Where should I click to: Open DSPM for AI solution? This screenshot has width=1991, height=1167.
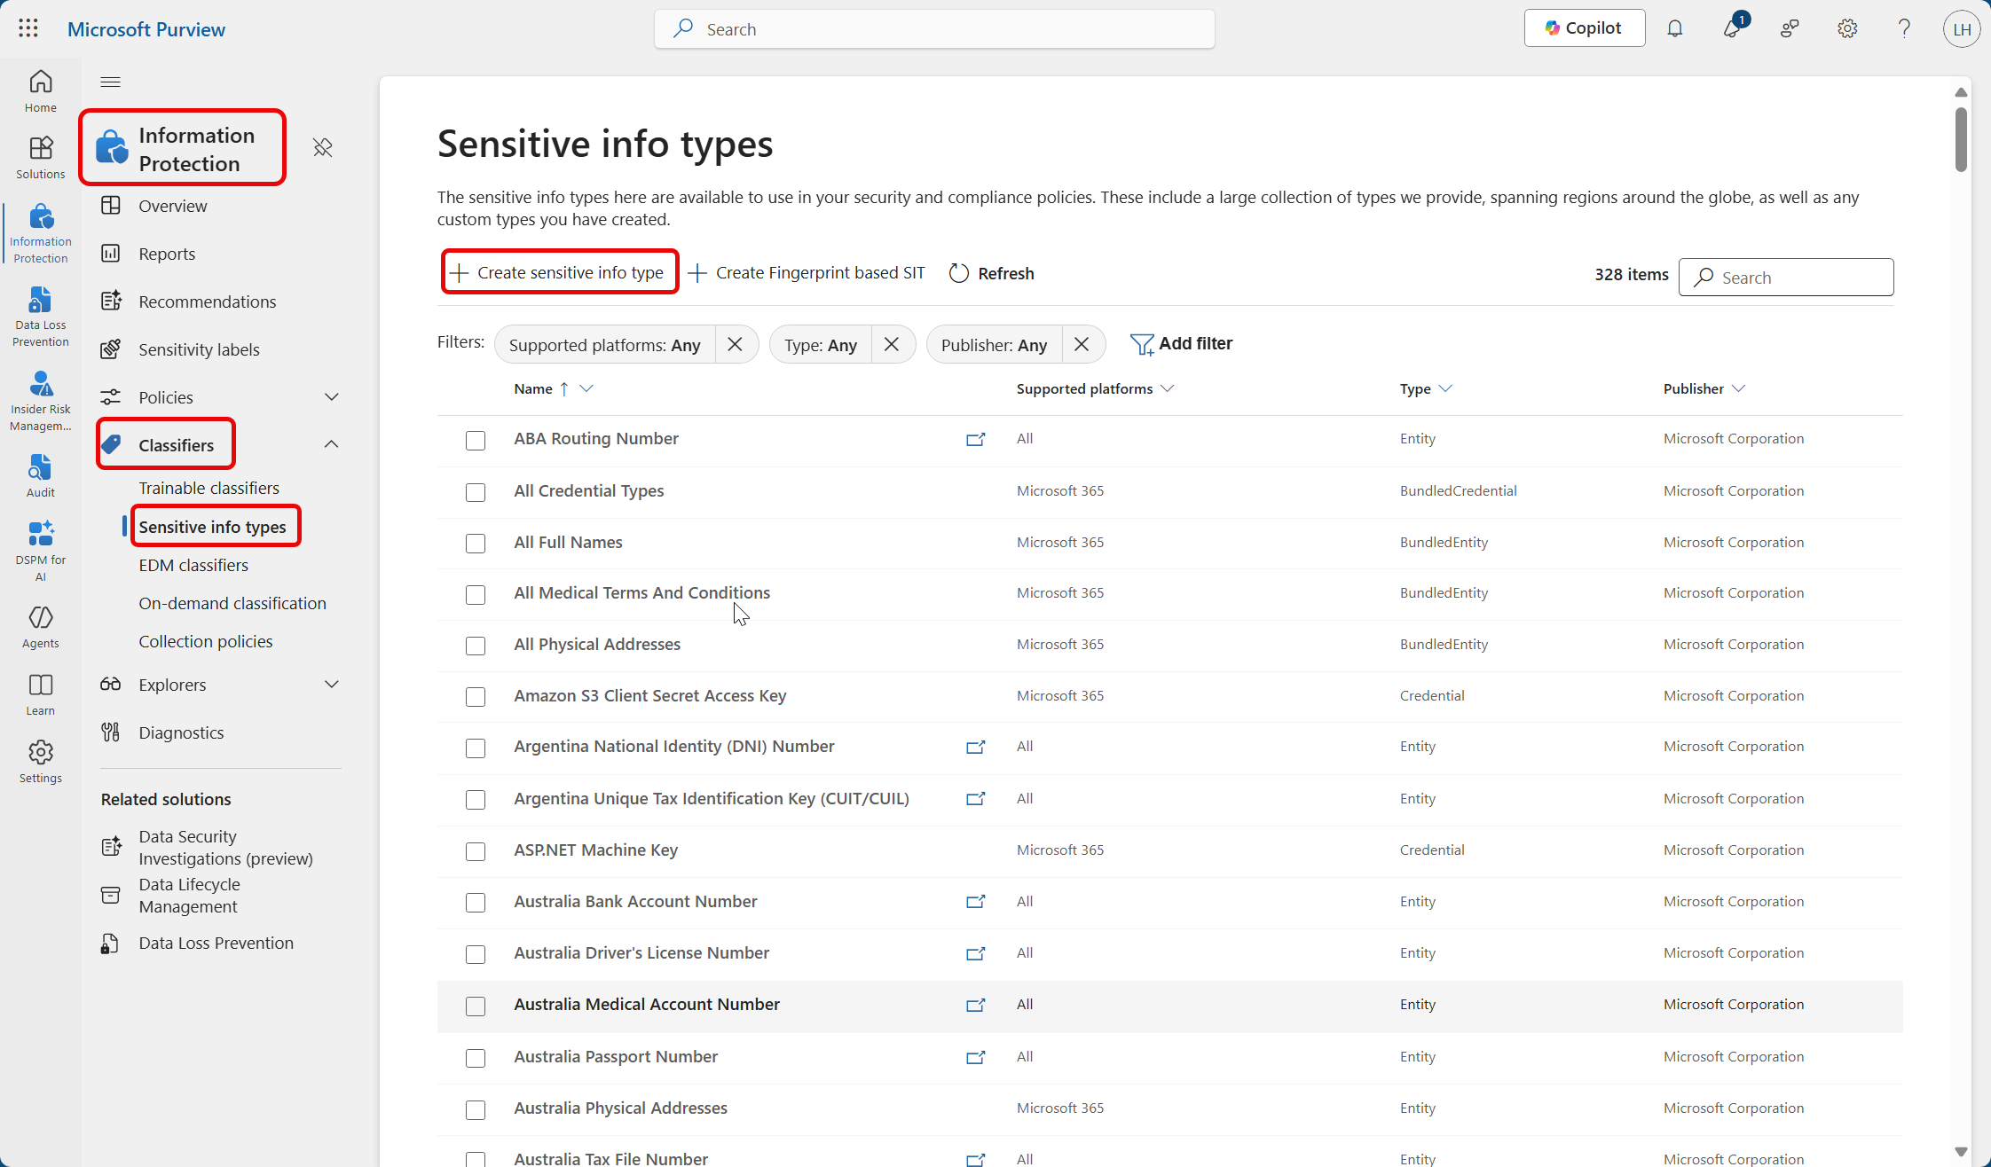40,550
